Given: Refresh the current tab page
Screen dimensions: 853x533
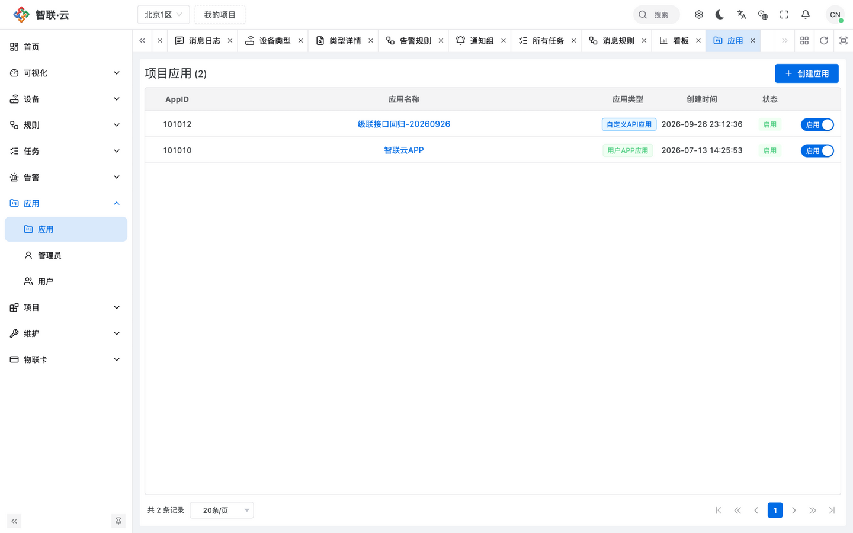Looking at the screenshot, I should tap(824, 41).
